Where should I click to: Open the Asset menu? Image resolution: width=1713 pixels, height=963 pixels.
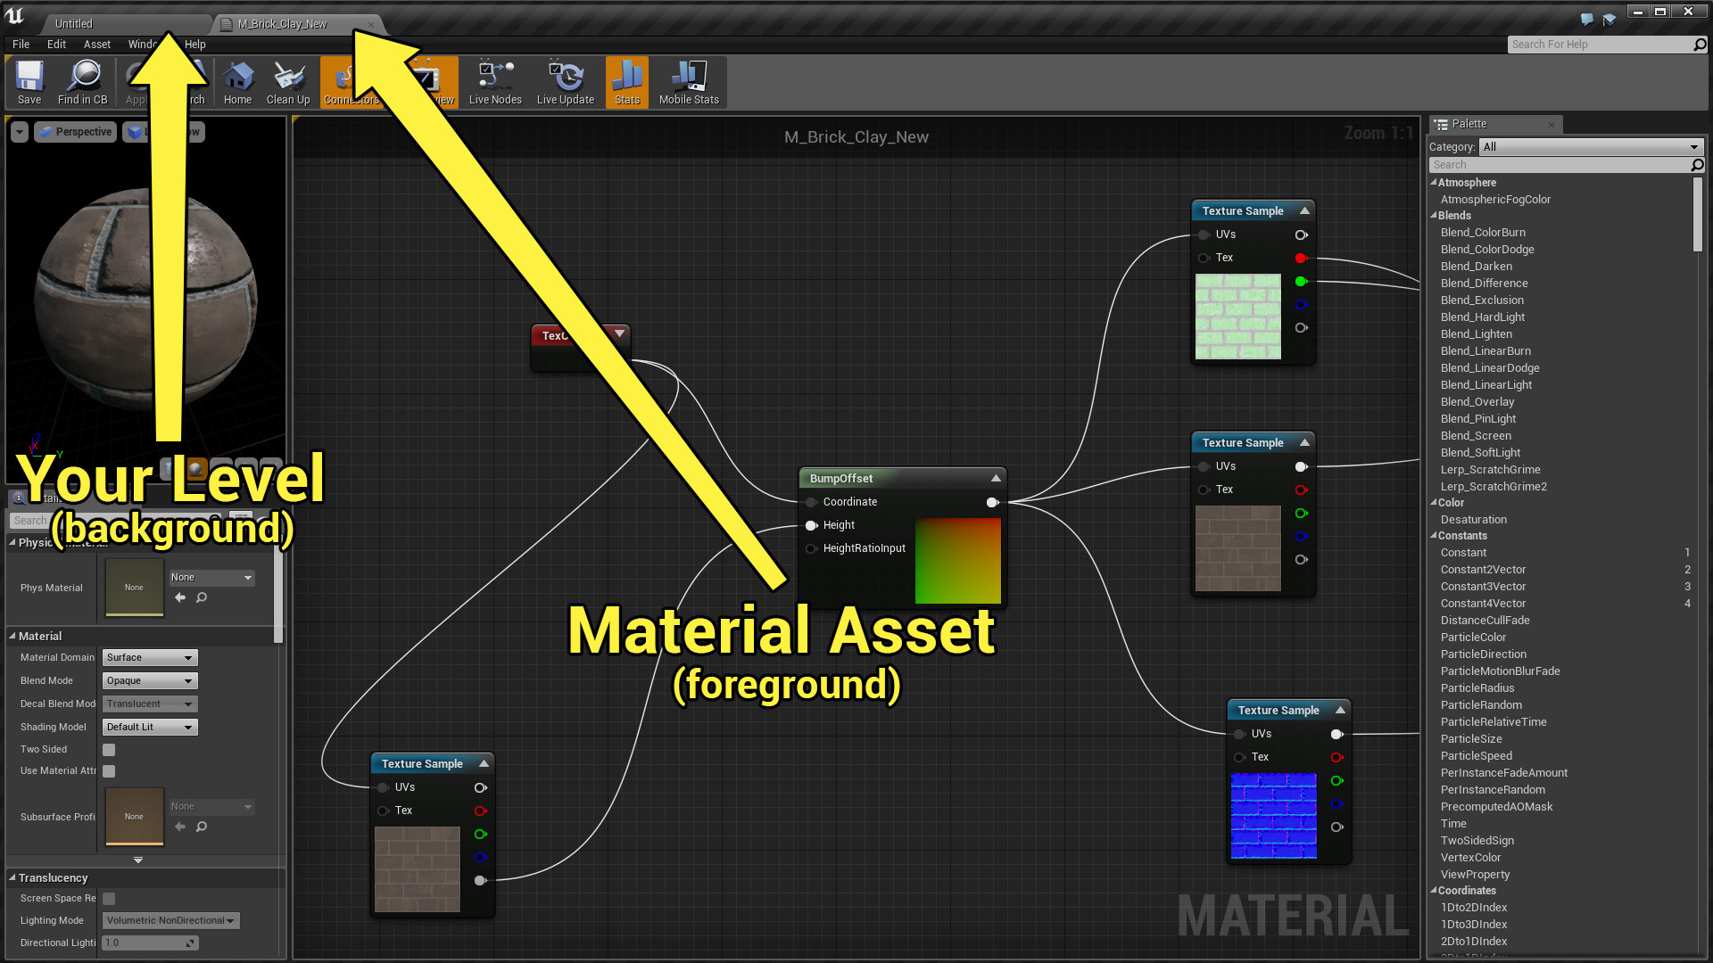96,45
